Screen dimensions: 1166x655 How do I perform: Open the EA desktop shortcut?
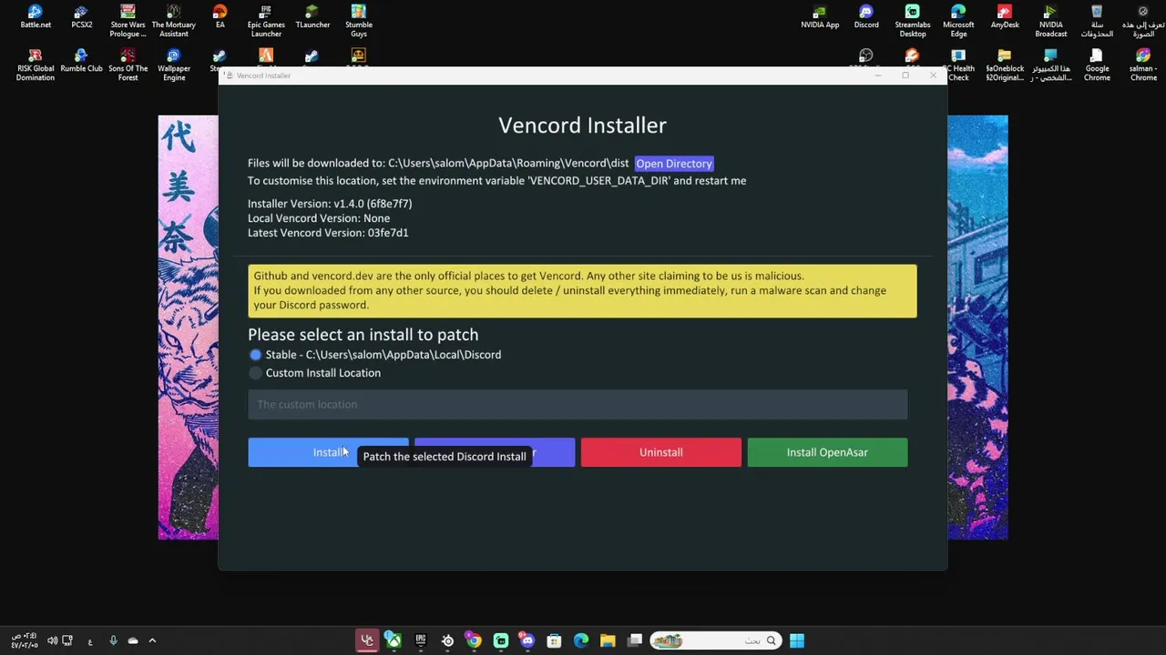click(220, 16)
